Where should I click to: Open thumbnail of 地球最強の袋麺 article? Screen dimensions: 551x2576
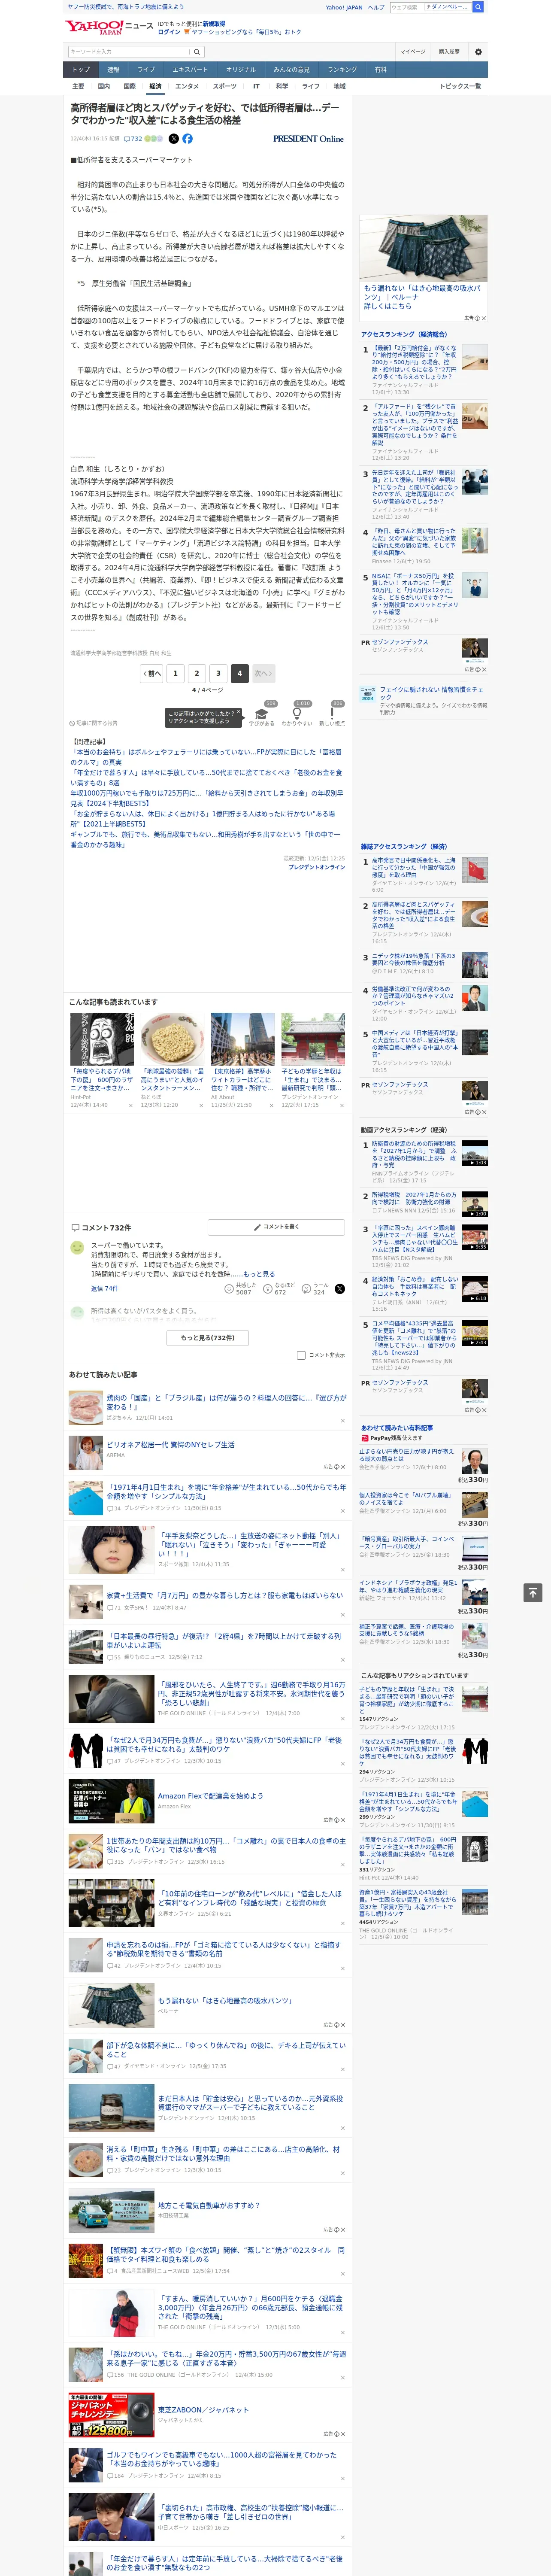(172, 1040)
